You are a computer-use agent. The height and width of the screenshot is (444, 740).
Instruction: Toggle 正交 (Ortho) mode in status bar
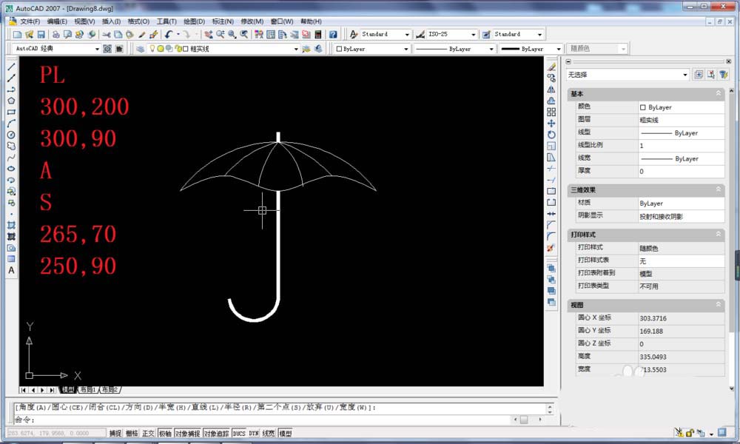[x=148, y=434]
